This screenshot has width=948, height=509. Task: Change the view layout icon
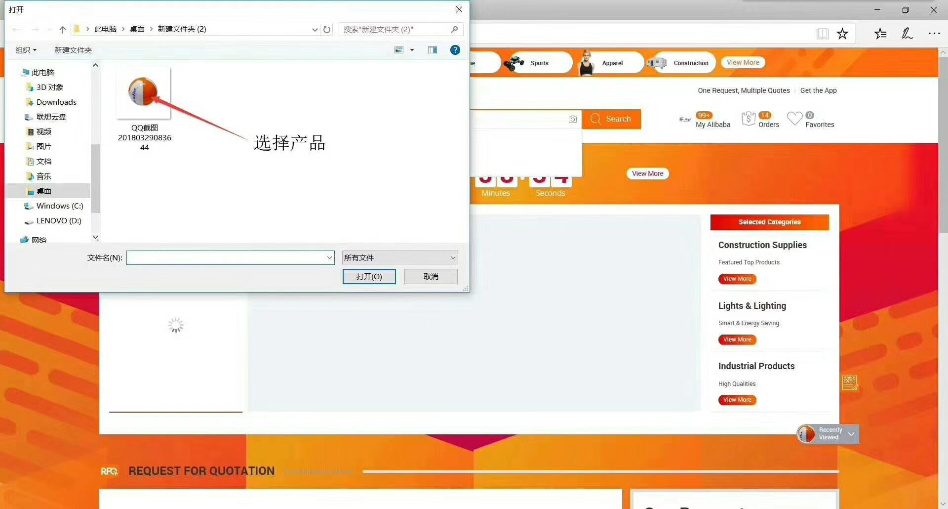coord(399,50)
